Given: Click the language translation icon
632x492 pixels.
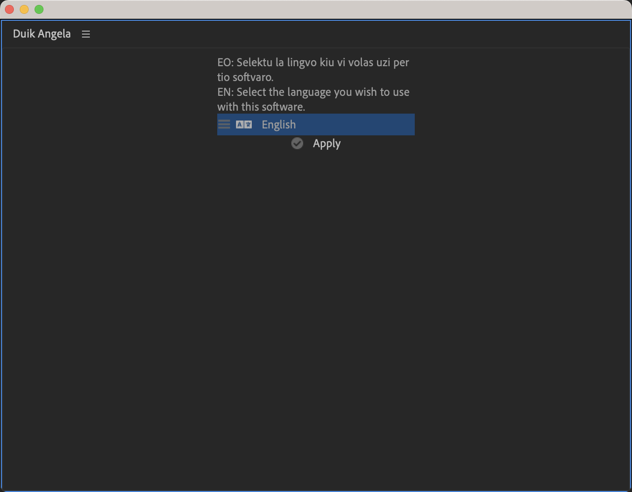Looking at the screenshot, I should click(x=244, y=124).
